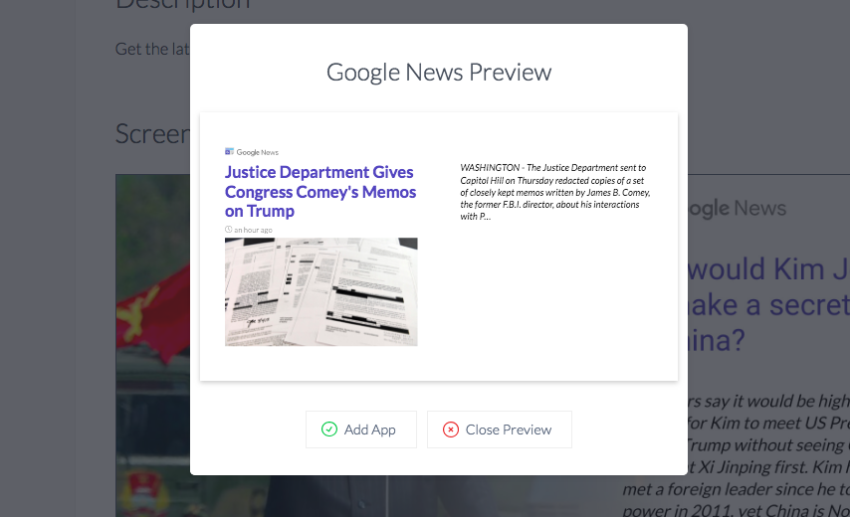Click the Add App button
The width and height of the screenshot is (850, 517).
(x=361, y=430)
